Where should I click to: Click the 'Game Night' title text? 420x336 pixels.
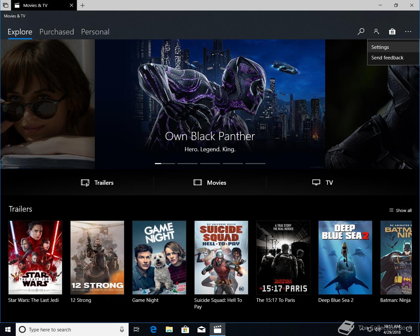[145, 300]
